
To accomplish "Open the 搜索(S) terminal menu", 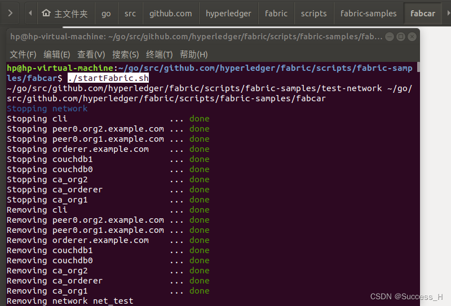I will [x=125, y=54].
